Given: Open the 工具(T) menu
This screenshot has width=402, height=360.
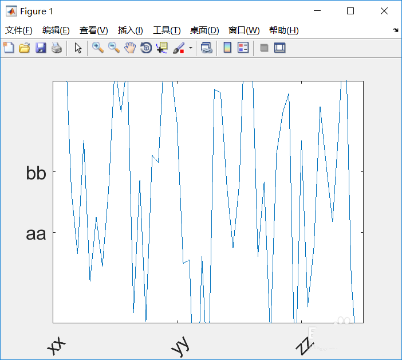Looking at the screenshot, I should click(167, 30).
